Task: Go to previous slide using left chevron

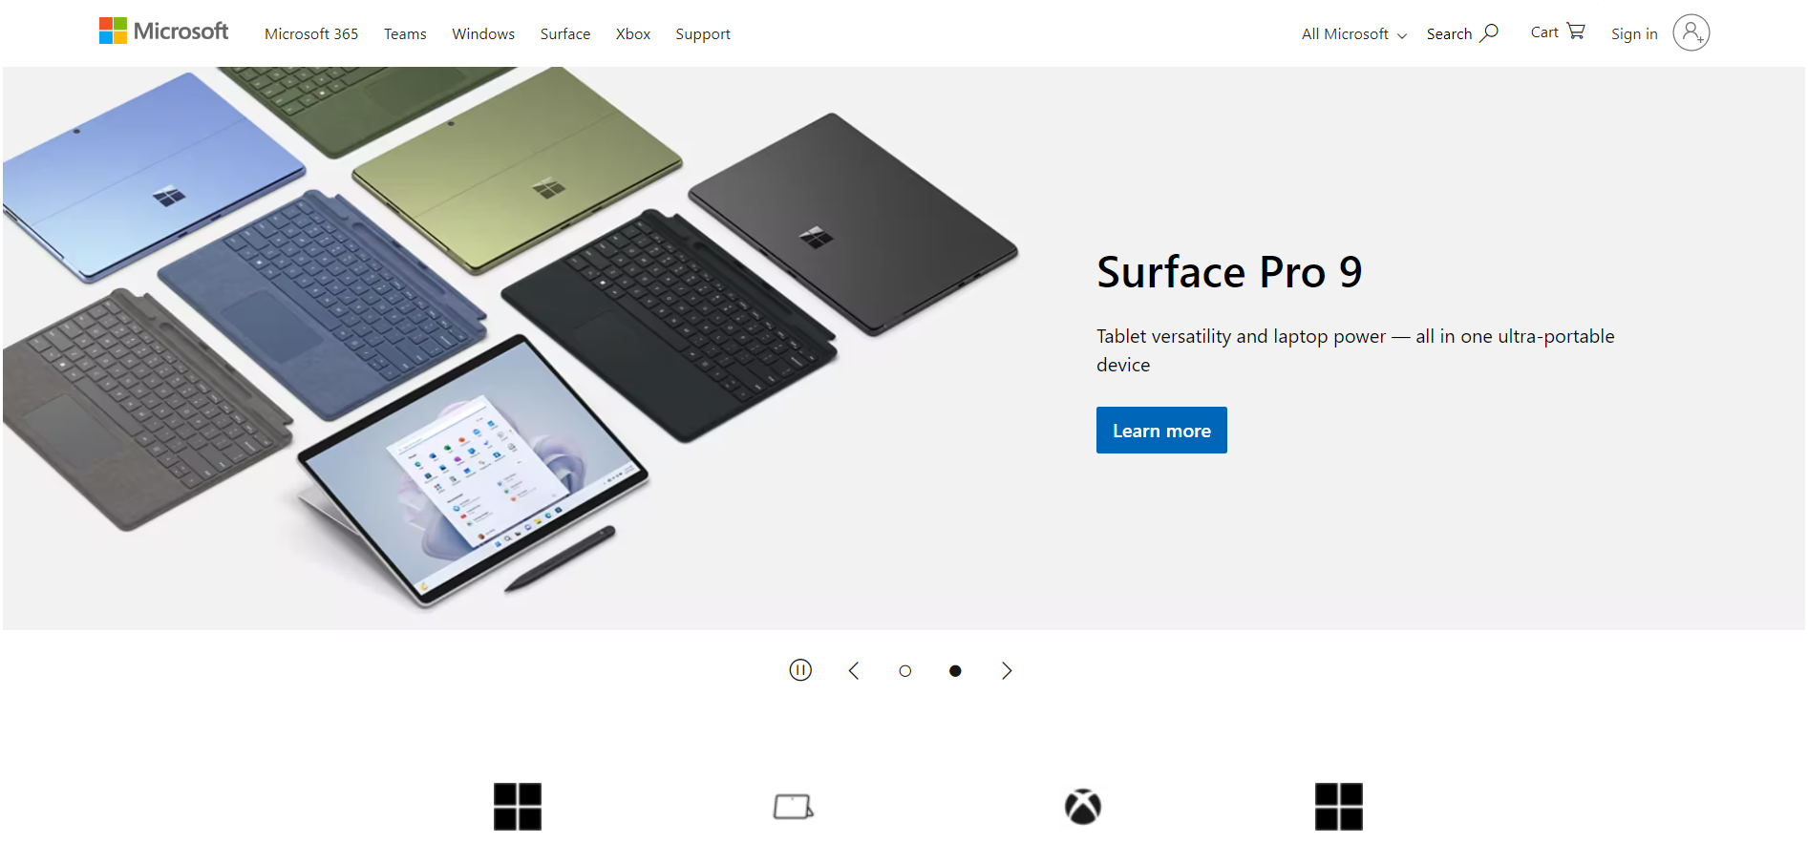Action: pos(854,670)
